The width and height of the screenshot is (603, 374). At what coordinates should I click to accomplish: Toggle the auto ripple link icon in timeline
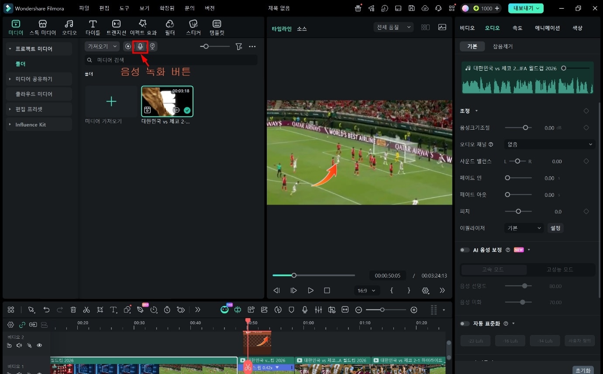[x=22, y=325]
